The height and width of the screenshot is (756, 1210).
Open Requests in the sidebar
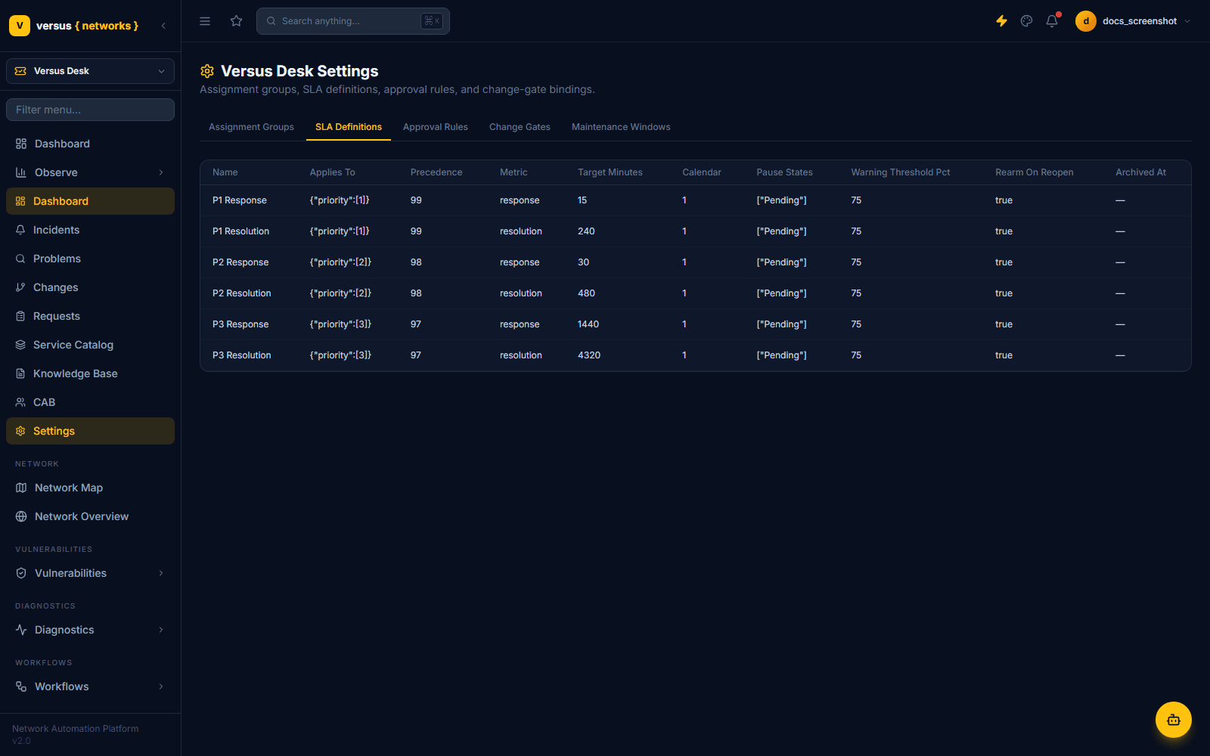click(90, 316)
